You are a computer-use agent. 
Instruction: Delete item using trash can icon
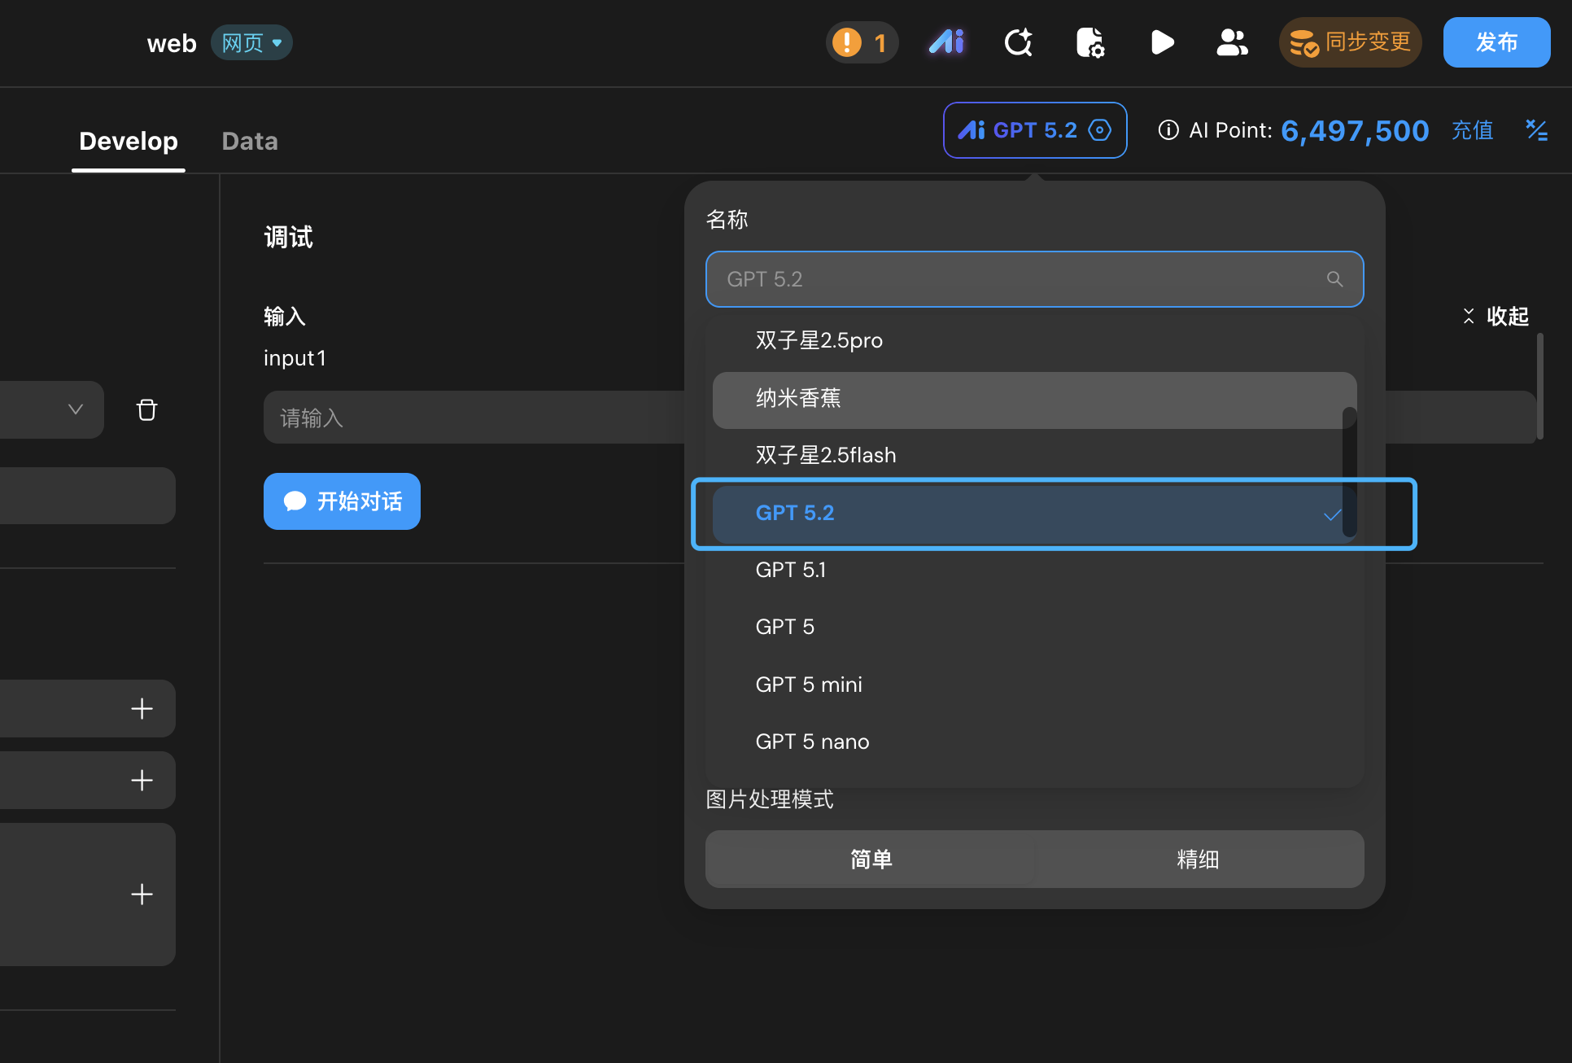(x=146, y=409)
